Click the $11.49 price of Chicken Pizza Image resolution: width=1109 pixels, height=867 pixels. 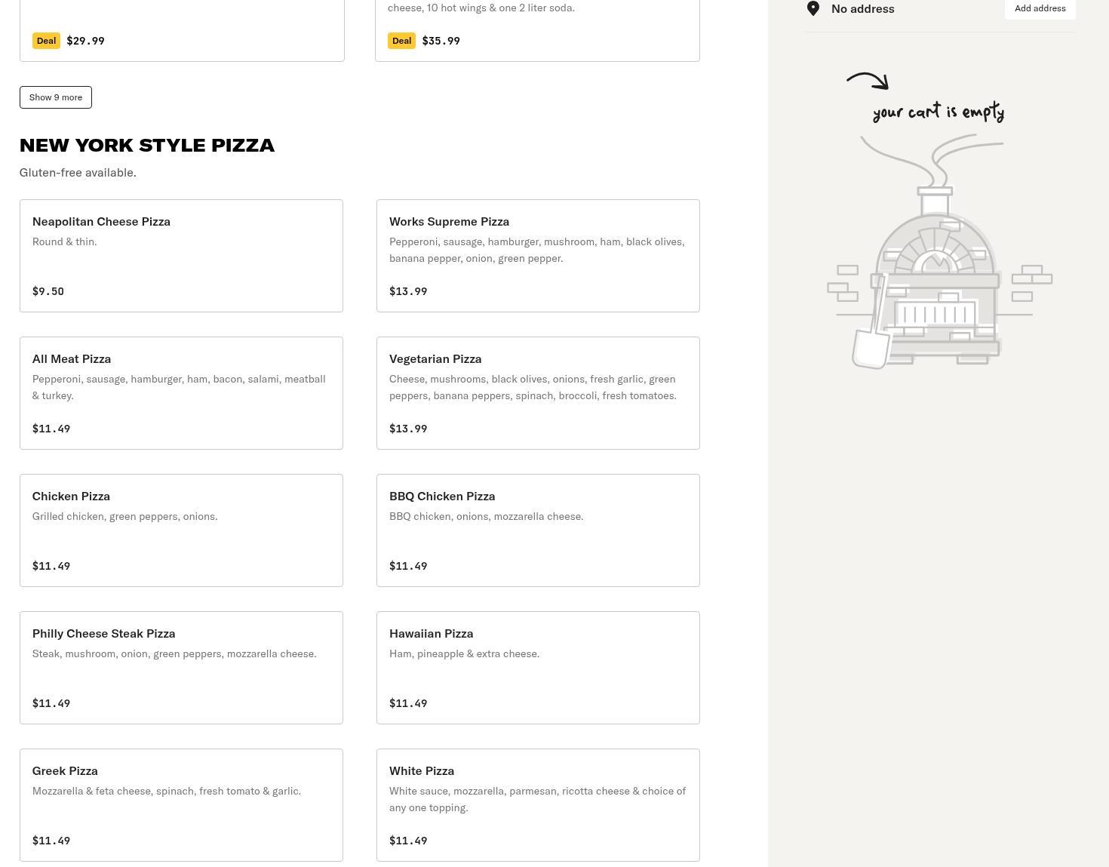tap(51, 566)
